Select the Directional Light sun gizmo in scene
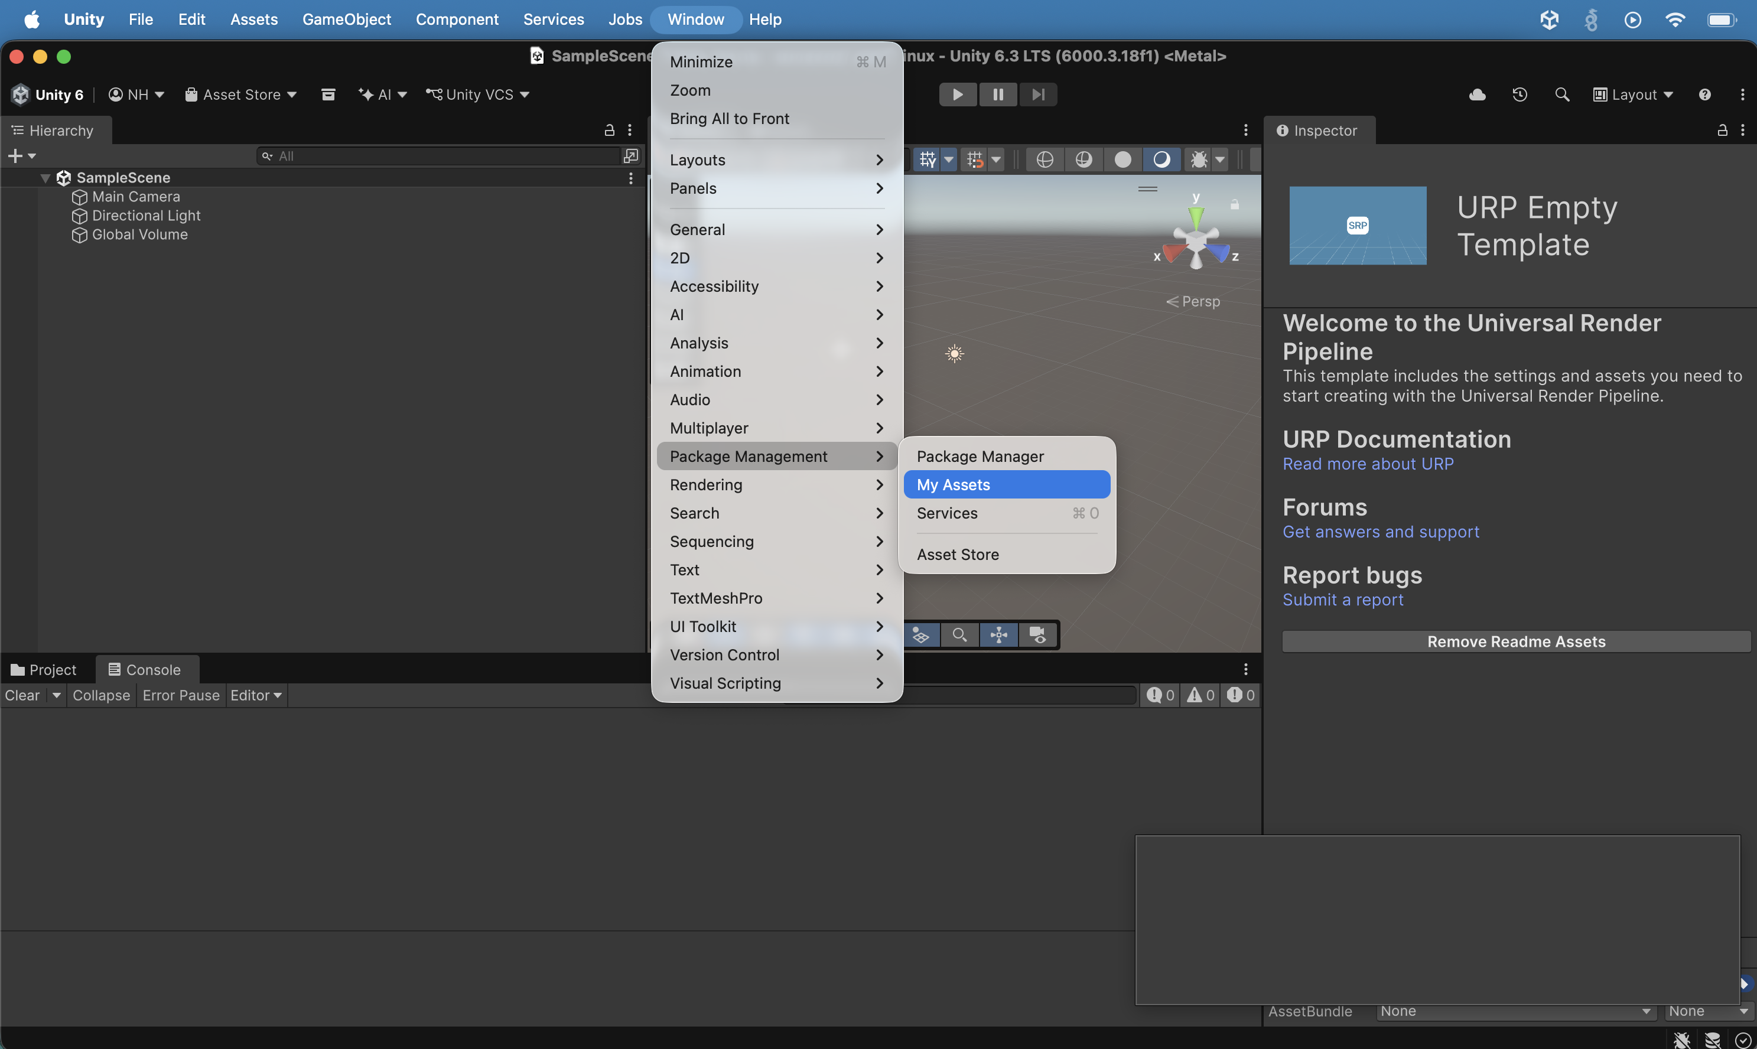This screenshot has width=1757, height=1049. click(955, 353)
